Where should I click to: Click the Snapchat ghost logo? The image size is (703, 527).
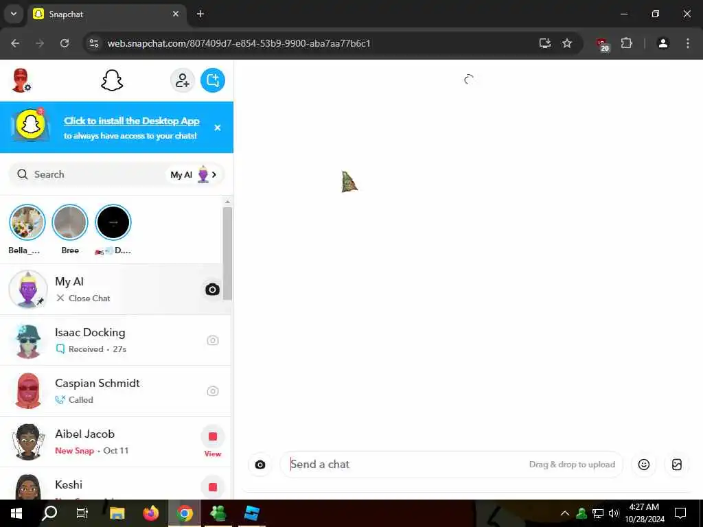[112, 81]
